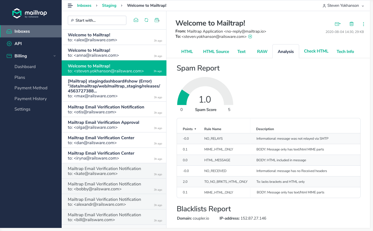Navigate to Staging breadcrumb
The height and width of the screenshot is (231, 373).
(x=109, y=6)
